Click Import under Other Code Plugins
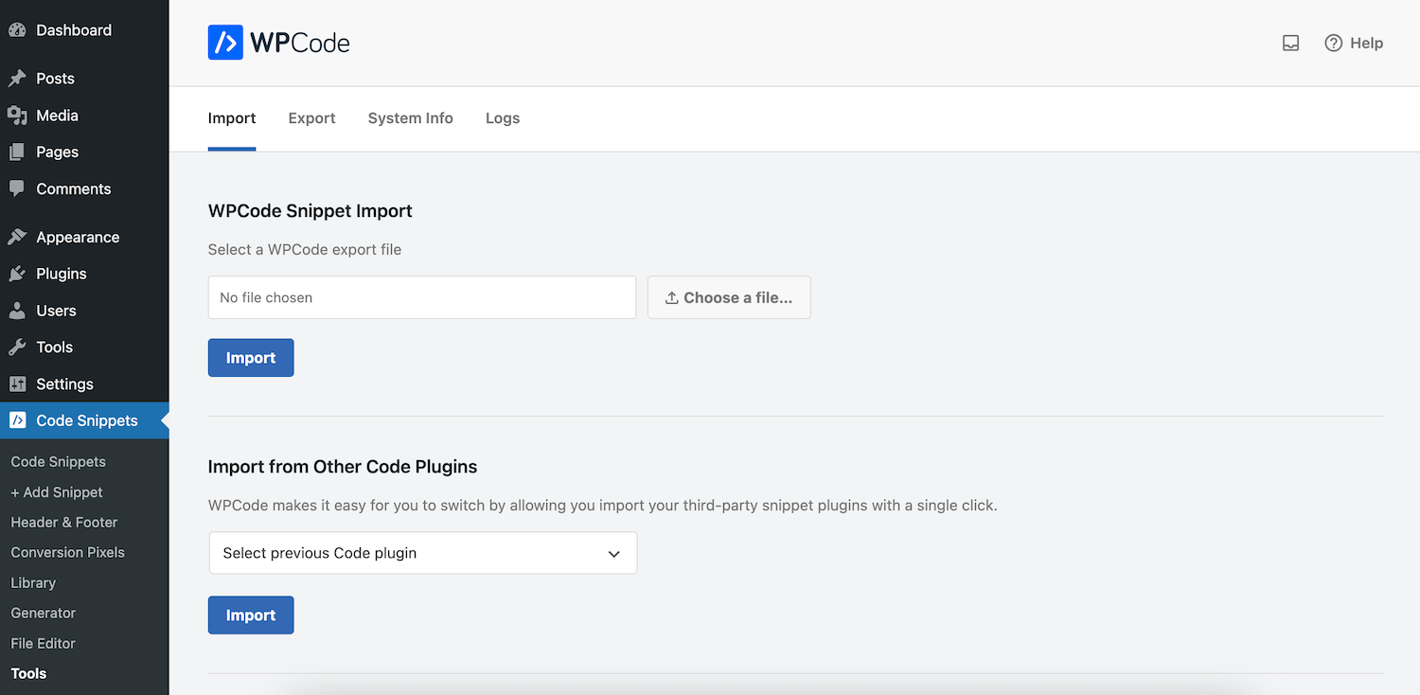Viewport: 1420px width, 695px height. [251, 615]
